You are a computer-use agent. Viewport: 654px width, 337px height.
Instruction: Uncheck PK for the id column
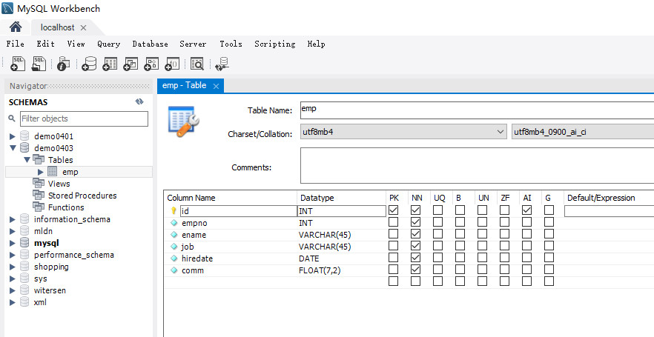pyautogui.click(x=393, y=210)
